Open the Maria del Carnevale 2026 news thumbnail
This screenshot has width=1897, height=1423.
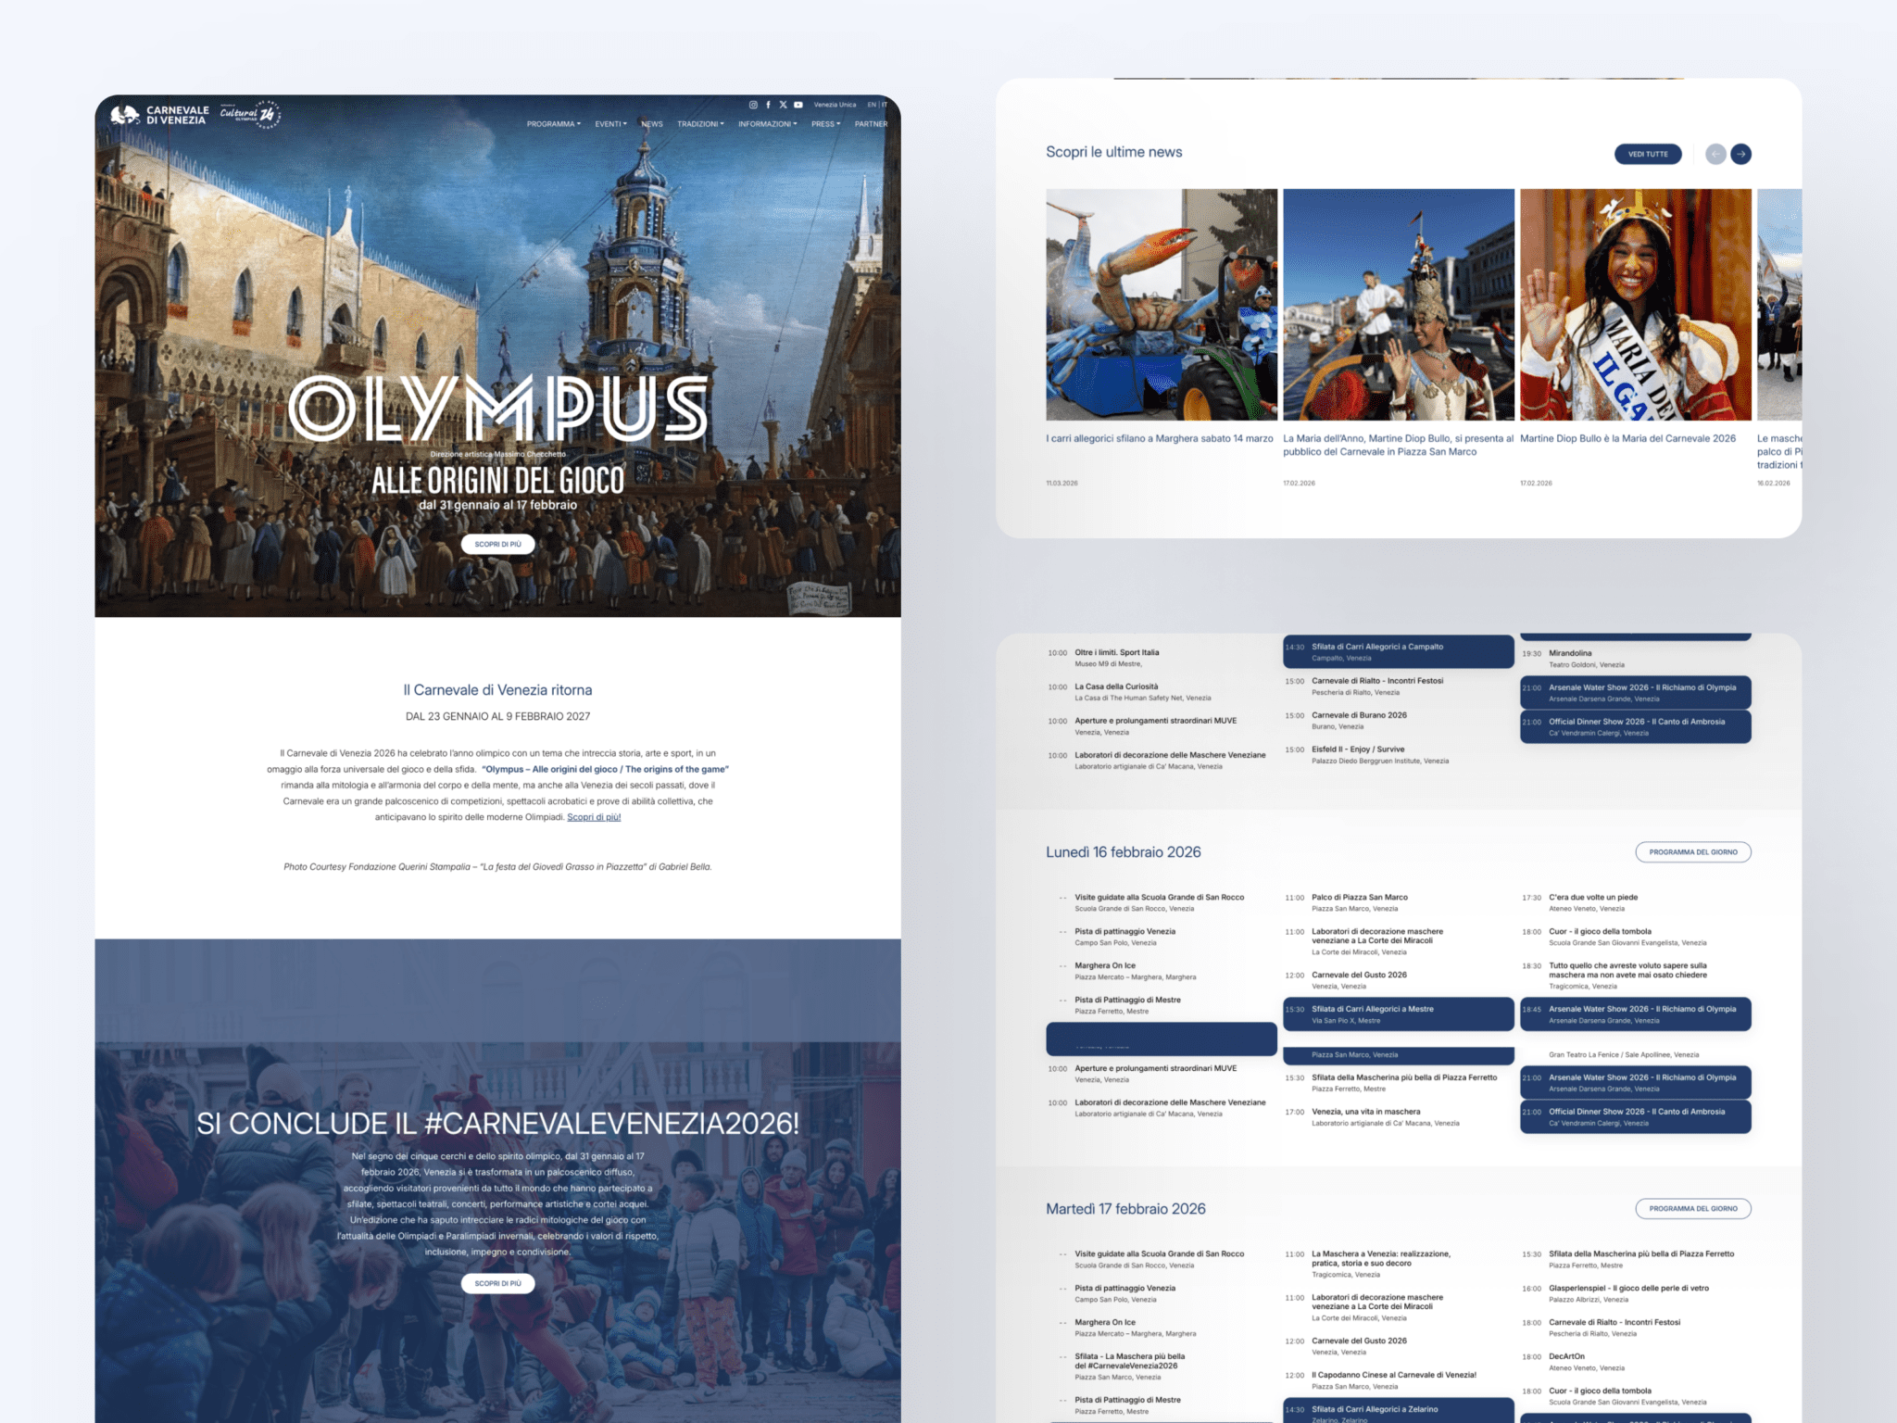pyautogui.click(x=1635, y=305)
